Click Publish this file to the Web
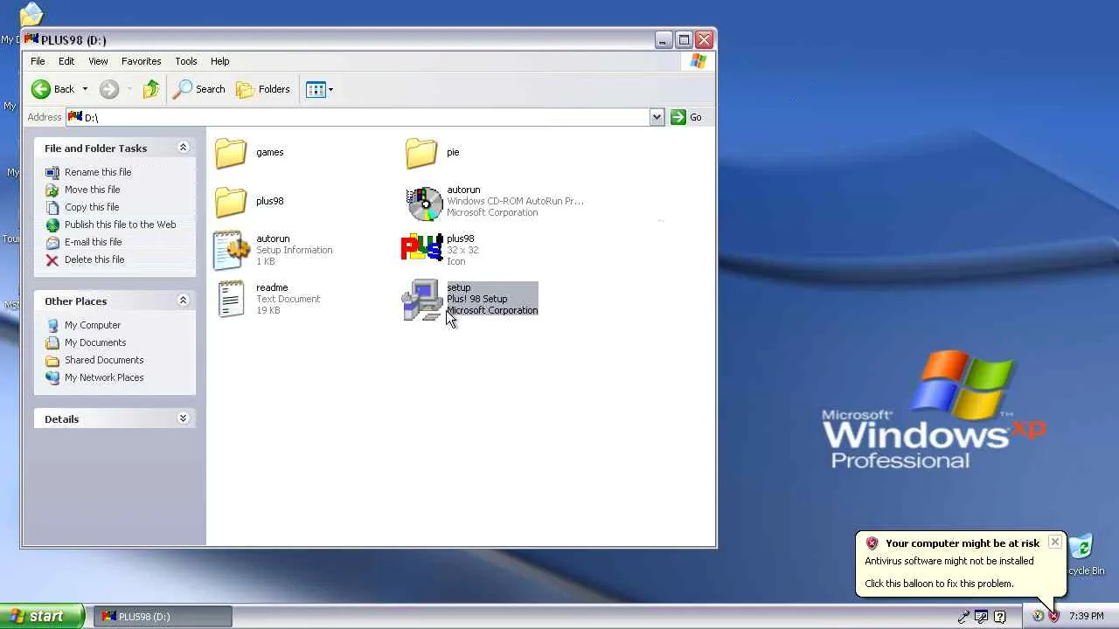 [121, 225]
